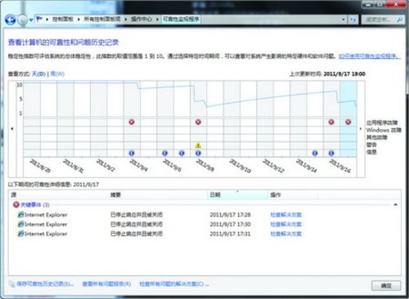Select the yellow warning icon on 2011/9/8

[198, 145]
